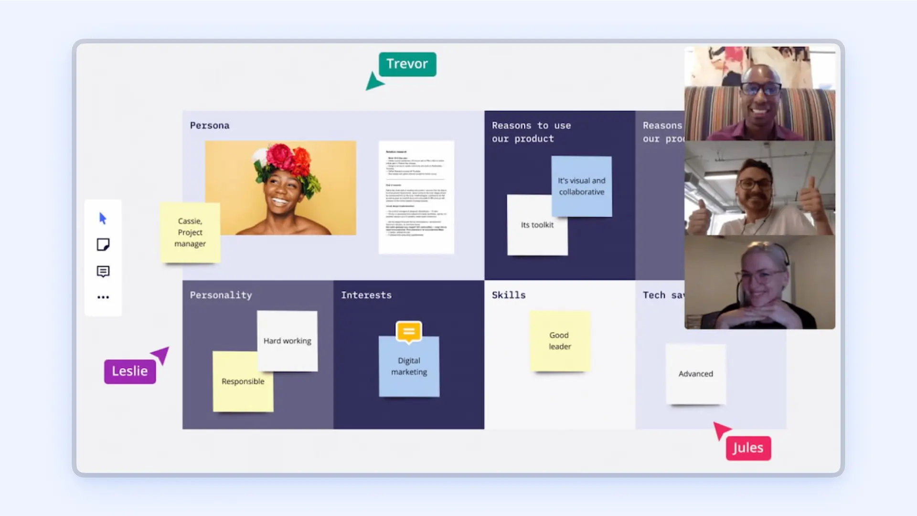Select the top participant video feed
This screenshot has height=516, width=917.
click(759, 93)
